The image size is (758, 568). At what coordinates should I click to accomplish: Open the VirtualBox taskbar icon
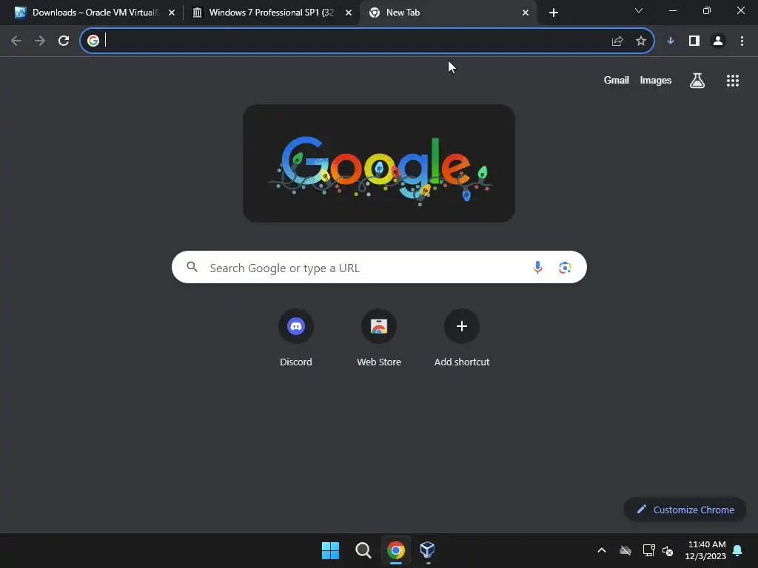[x=427, y=550]
